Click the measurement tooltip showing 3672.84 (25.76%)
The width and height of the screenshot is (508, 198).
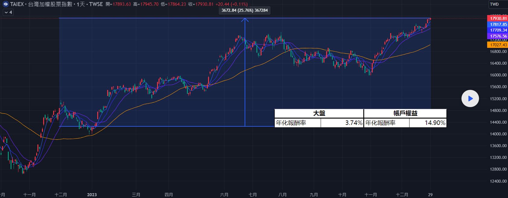244,11
